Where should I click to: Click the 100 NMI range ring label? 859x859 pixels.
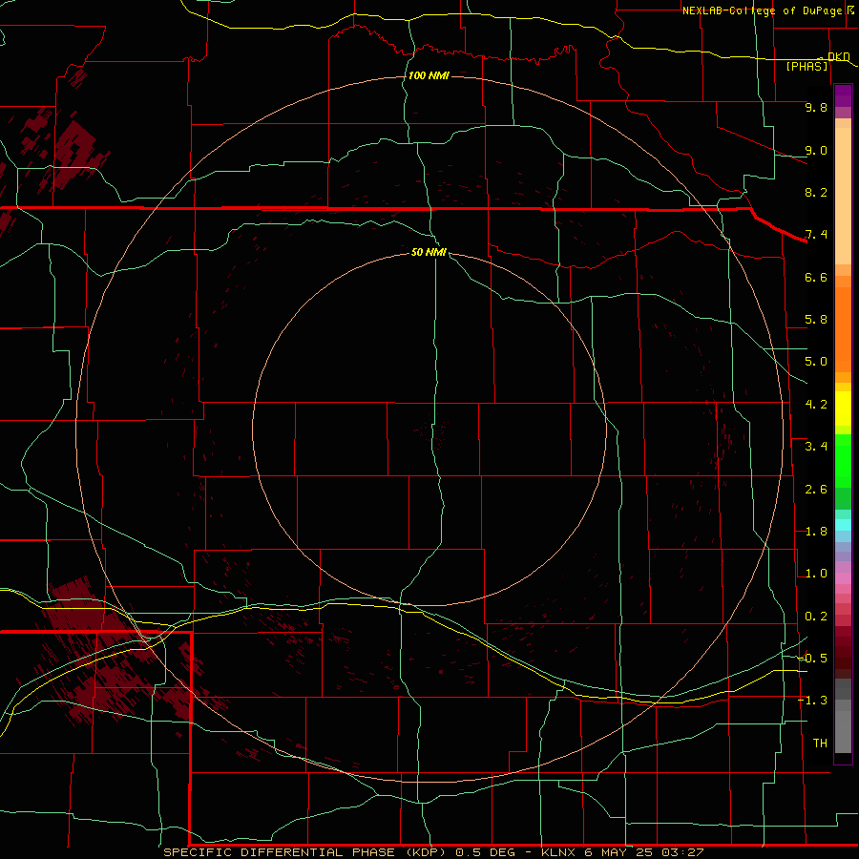(429, 75)
